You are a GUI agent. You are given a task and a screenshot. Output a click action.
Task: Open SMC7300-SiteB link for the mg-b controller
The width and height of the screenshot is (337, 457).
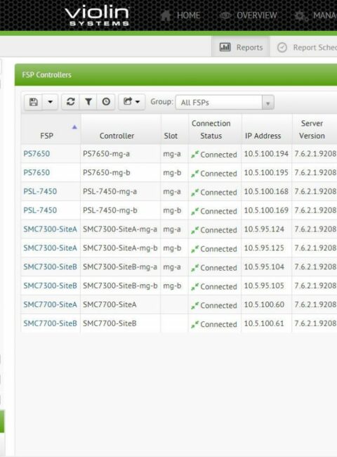point(50,285)
